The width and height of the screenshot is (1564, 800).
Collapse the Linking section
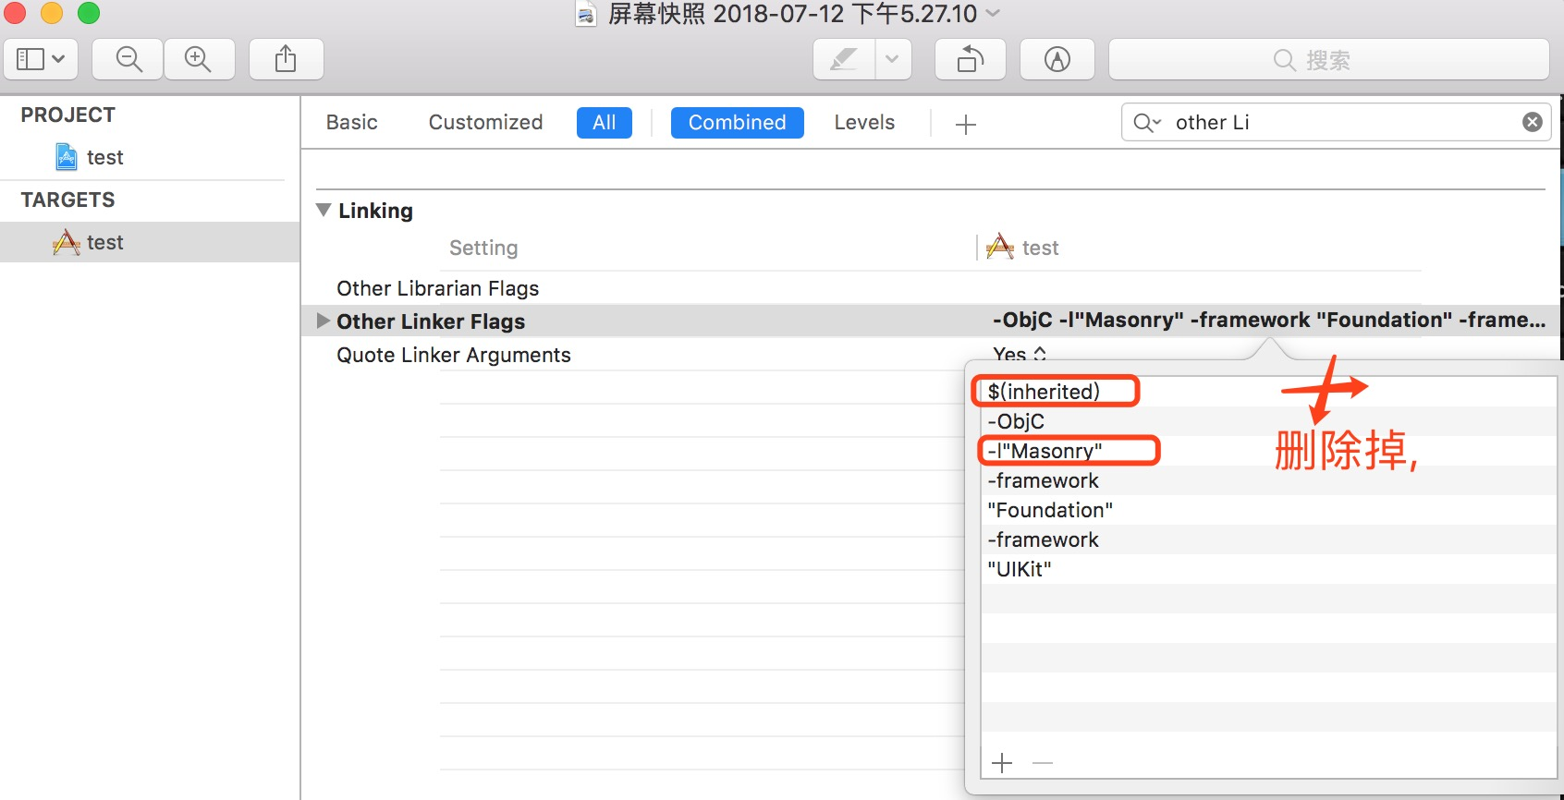point(324,210)
